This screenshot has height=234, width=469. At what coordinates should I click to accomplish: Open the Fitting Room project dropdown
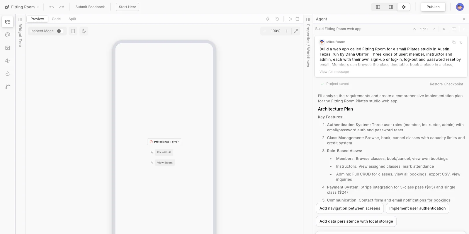[22, 7]
